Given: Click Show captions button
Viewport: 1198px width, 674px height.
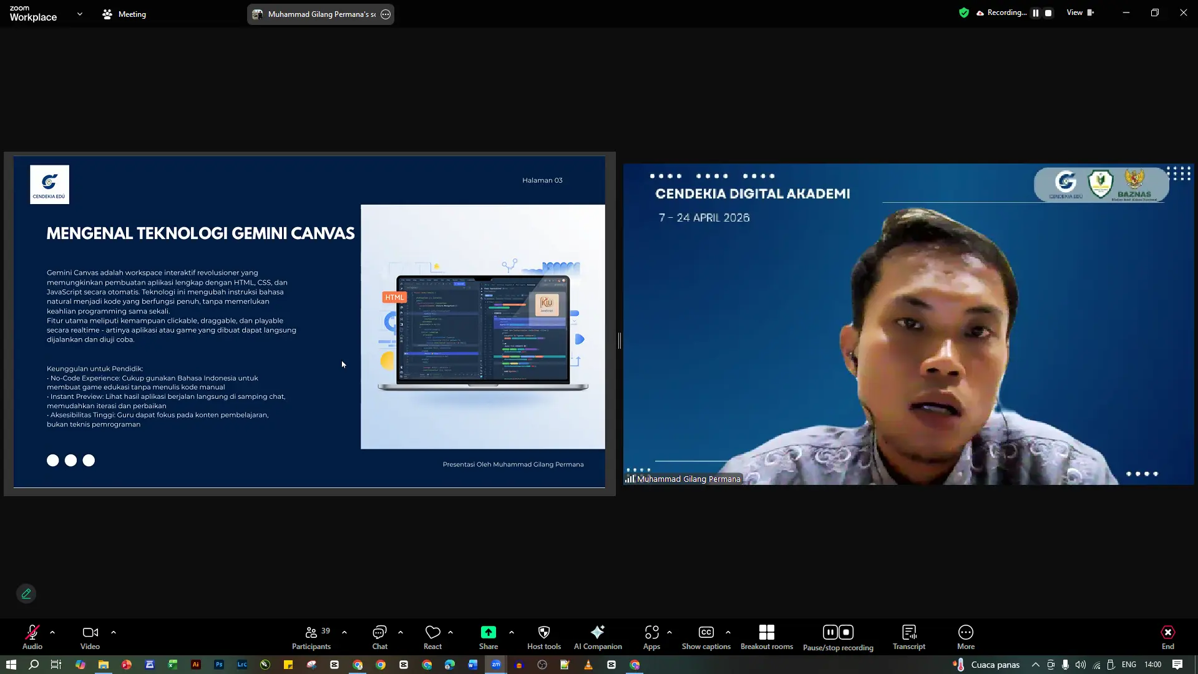Looking at the screenshot, I should pyautogui.click(x=706, y=637).
